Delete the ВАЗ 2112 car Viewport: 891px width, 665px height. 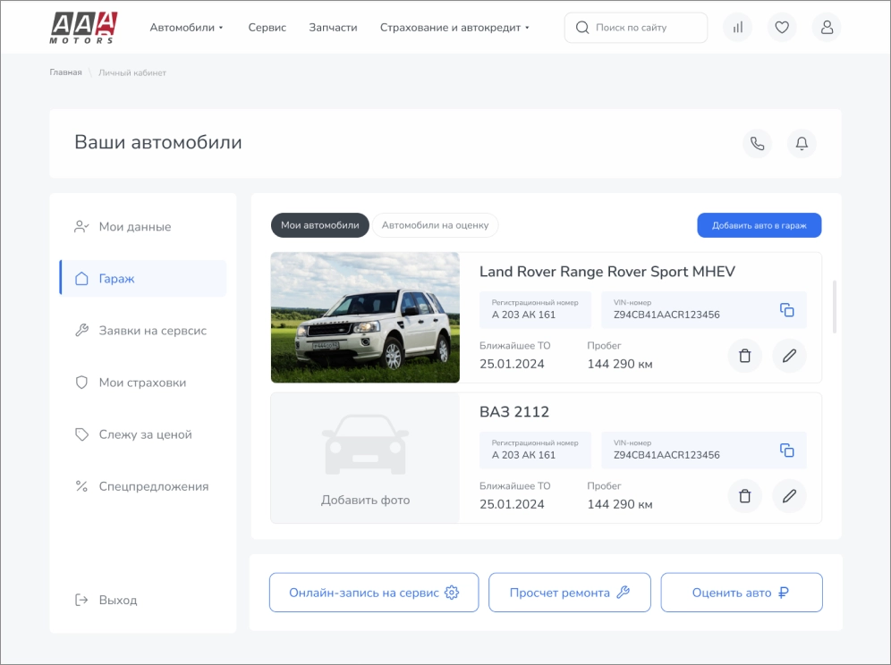(744, 496)
